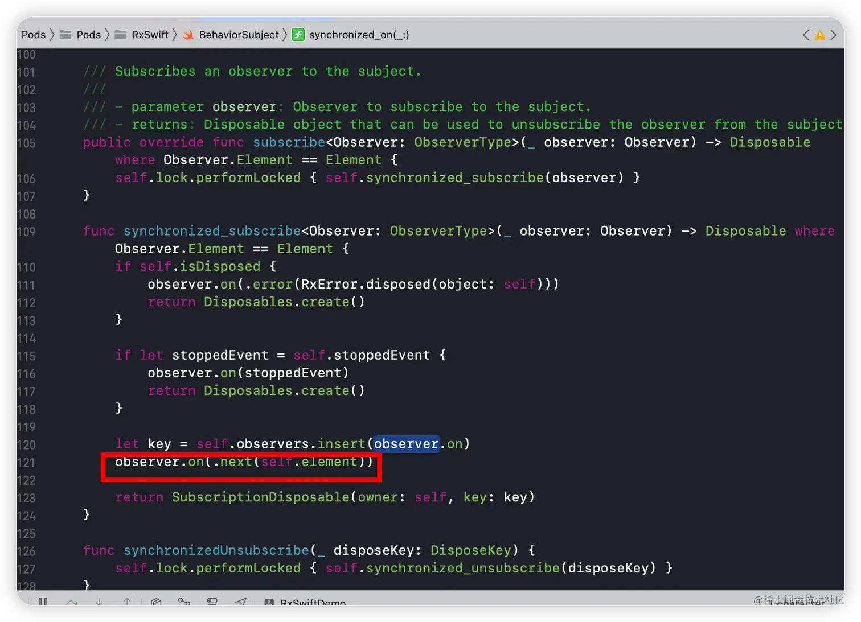The height and width of the screenshot is (622, 861).
Task: Click 'Disposables' on line 112
Action: [248, 302]
